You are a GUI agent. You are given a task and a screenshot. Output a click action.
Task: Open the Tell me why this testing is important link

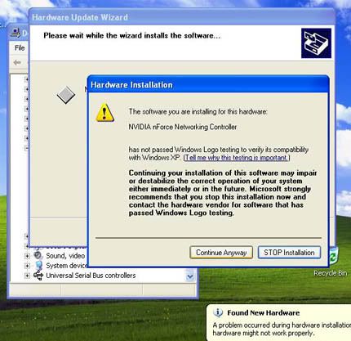[x=236, y=158]
